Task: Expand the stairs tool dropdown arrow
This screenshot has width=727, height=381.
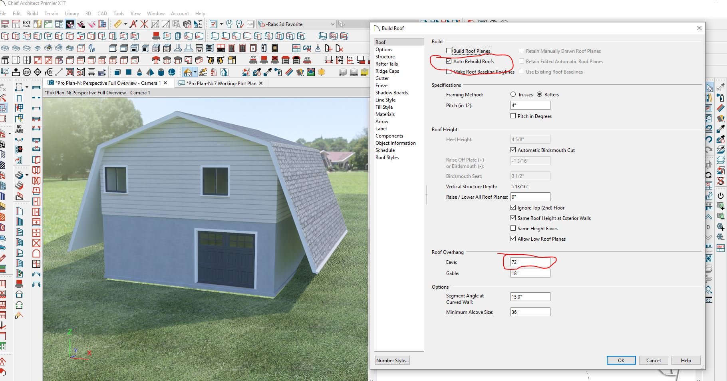Action: click(27, 176)
